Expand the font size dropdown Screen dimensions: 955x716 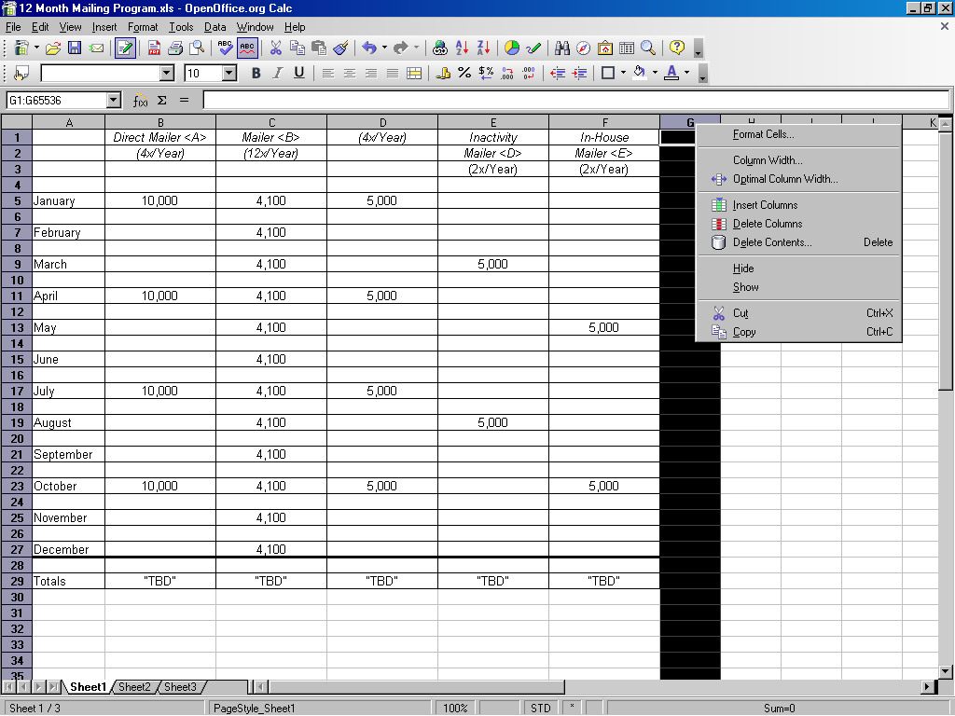point(229,73)
